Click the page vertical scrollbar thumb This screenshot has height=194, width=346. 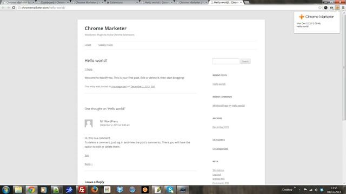344,67
